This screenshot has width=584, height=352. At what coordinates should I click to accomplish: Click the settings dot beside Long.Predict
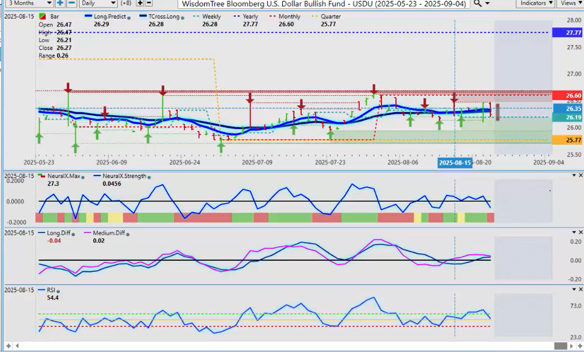(x=128, y=18)
